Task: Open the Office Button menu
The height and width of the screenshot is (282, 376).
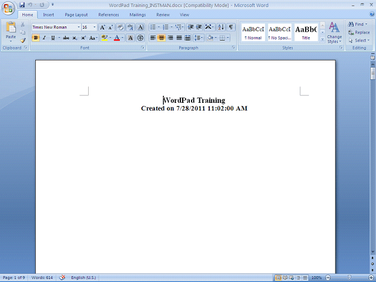Action: pos(8,9)
